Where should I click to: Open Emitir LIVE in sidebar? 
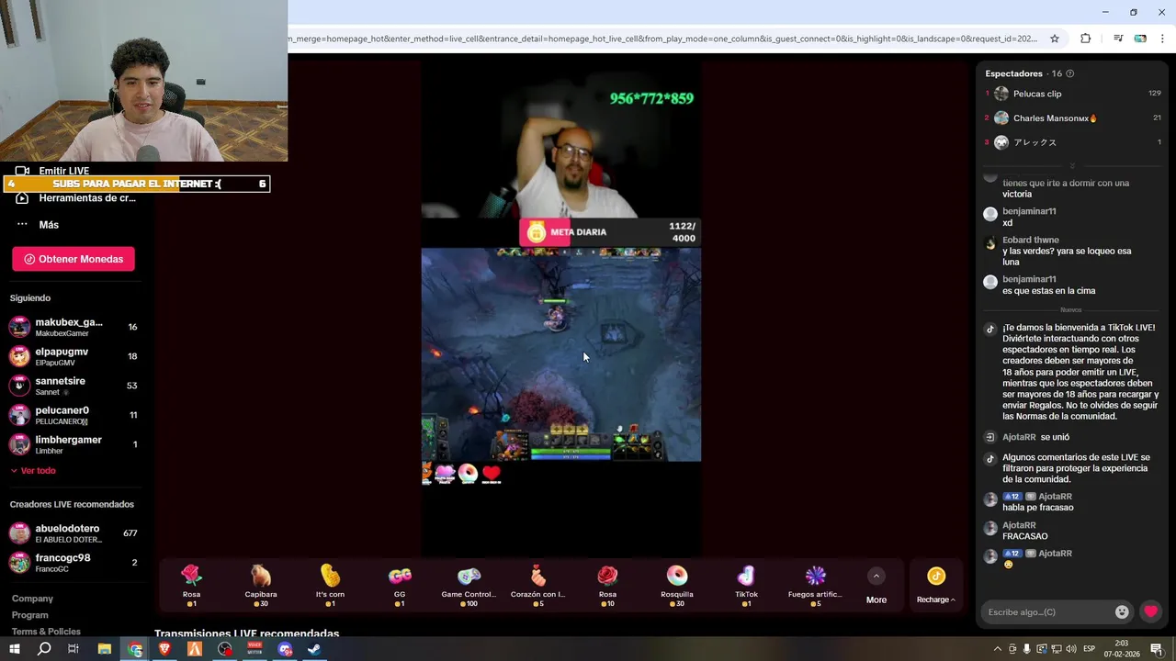[x=64, y=171]
